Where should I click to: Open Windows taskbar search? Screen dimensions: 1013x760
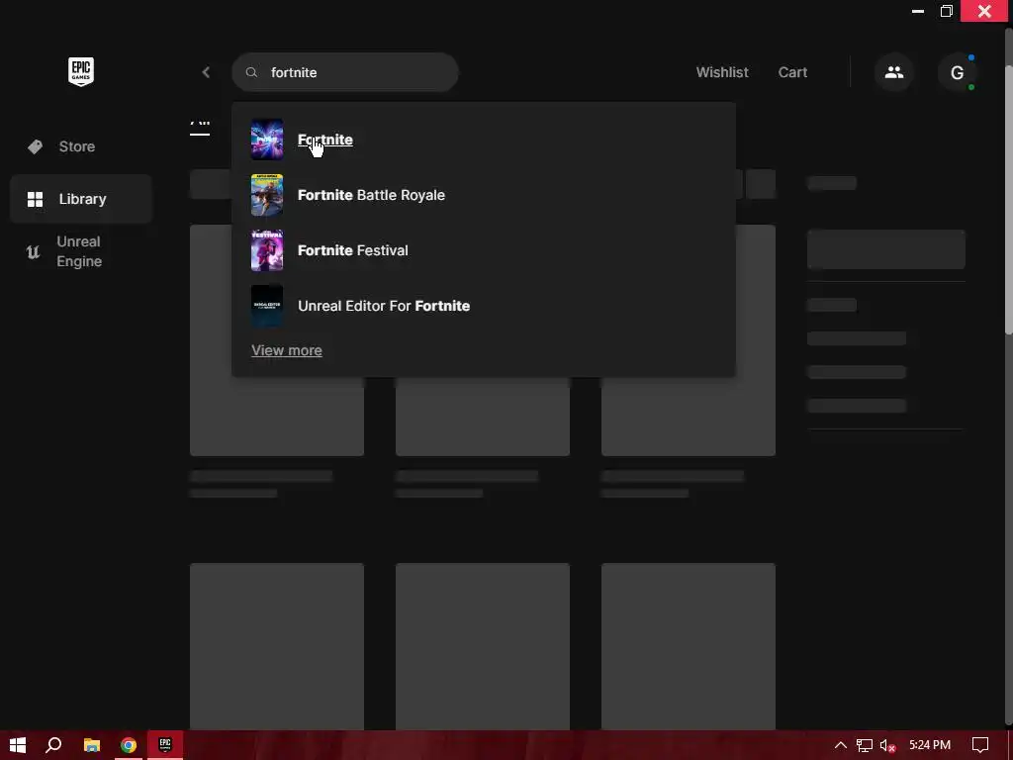click(53, 745)
